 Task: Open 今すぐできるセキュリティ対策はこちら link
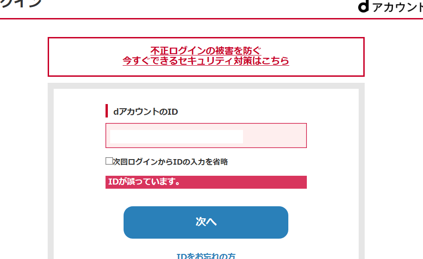205,61
